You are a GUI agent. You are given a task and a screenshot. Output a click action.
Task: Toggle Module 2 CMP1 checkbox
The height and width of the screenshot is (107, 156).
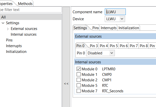tap(79, 80)
